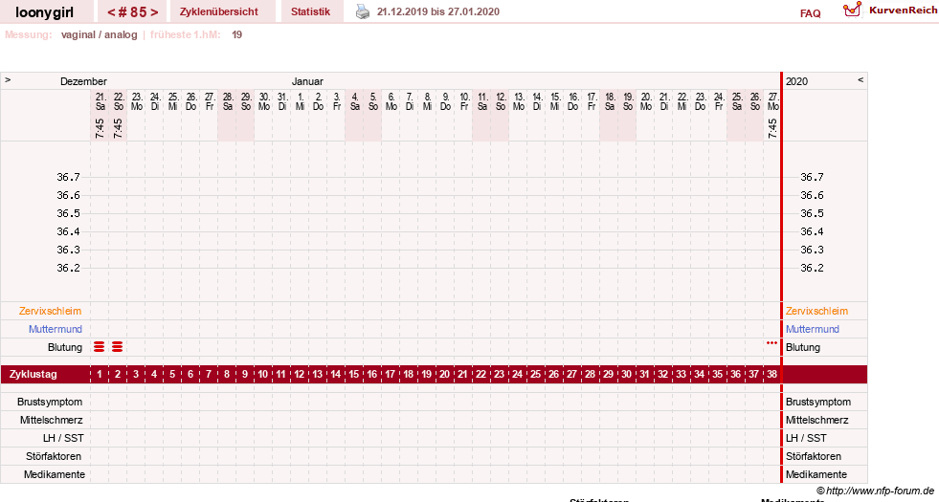939x502 pixels.
Task: Click the Zyklustag row label
Action: coord(34,374)
